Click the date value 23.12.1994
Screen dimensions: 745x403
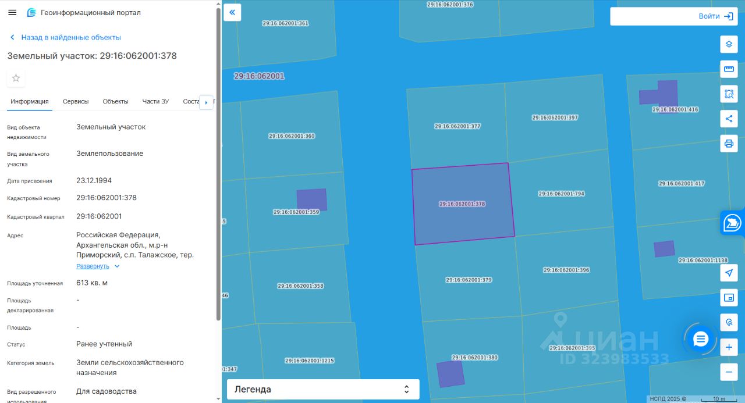coord(94,180)
